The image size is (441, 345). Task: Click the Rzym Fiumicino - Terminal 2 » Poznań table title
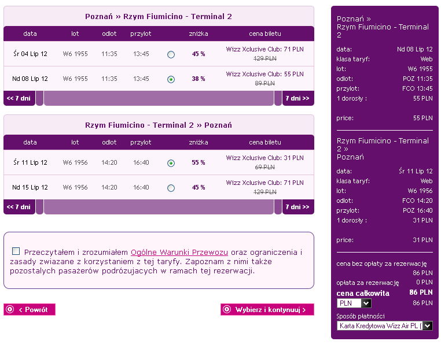point(159,125)
